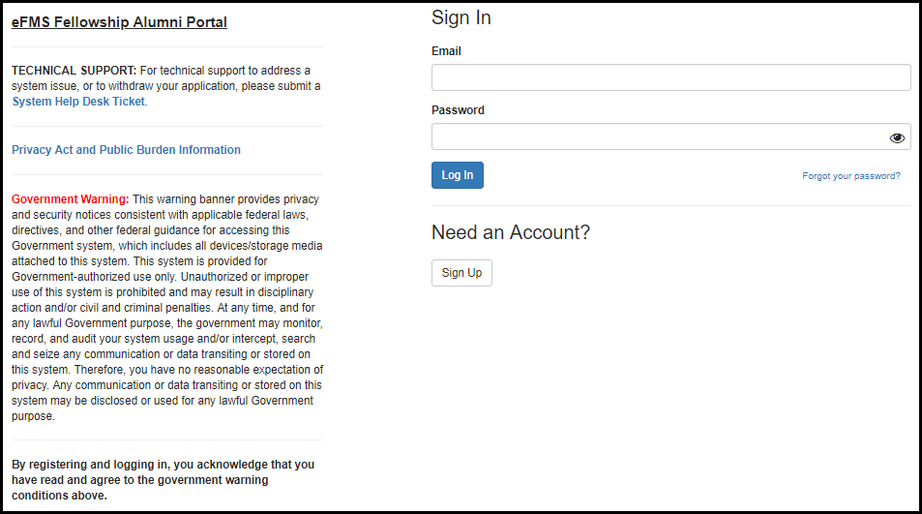922x514 pixels.
Task: Click into the Email input field
Action: click(670, 77)
